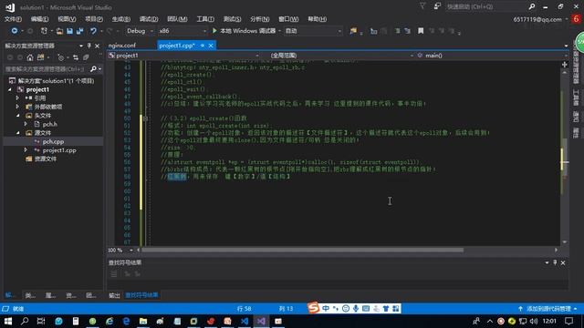Image resolution: width=584 pixels, height=328 pixels.
Task: Pin the find symbol results panel
Action: (555, 262)
